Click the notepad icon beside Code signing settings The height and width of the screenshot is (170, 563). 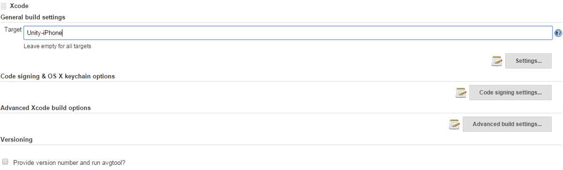click(x=461, y=93)
